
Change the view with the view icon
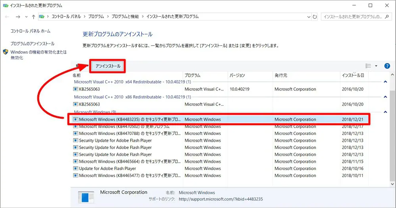[x=368, y=66]
